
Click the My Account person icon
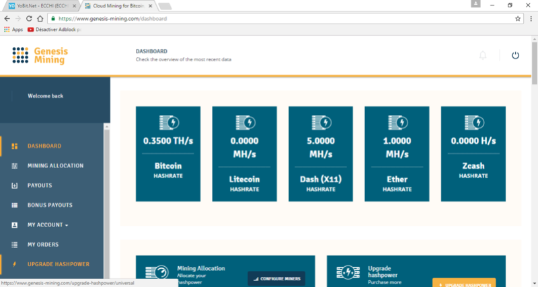coord(14,225)
